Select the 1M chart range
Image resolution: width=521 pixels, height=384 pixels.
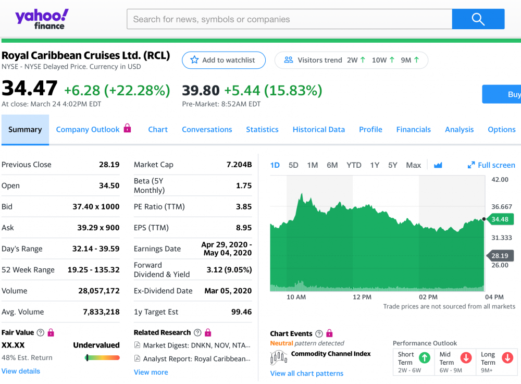[x=312, y=165]
